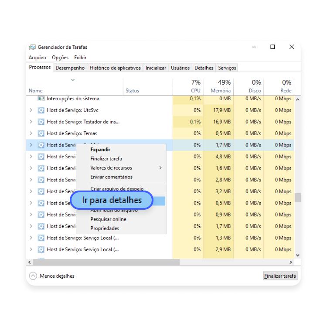327x327 pixels.
Task: Minimize the Gerenciador de Tarefas window
Action: click(x=254, y=47)
